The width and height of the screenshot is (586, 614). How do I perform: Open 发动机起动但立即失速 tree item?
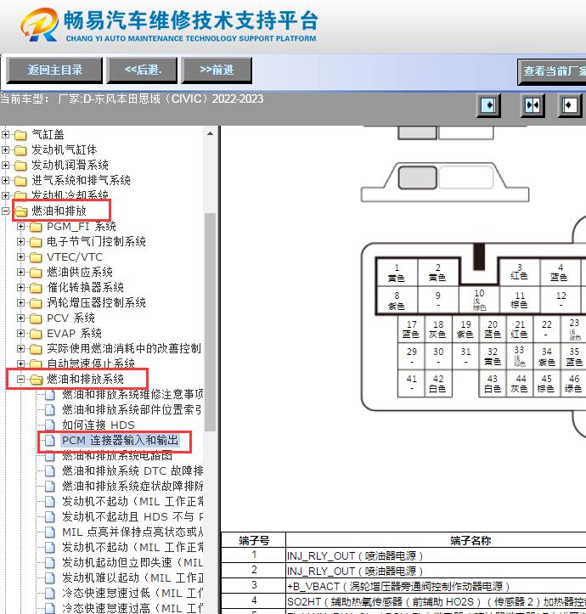click(132, 562)
